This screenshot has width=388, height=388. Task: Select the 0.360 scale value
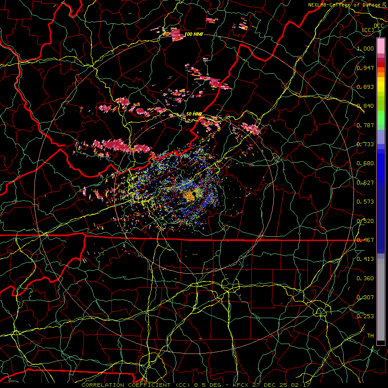point(365,278)
